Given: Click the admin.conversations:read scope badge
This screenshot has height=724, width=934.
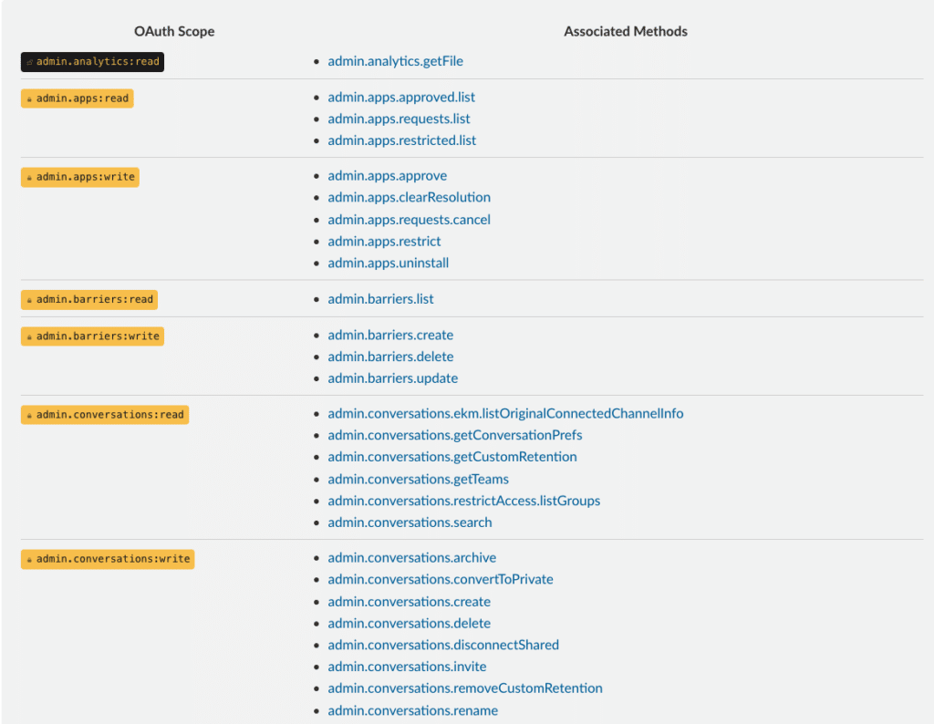Looking at the screenshot, I should click(105, 415).
